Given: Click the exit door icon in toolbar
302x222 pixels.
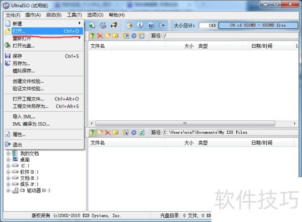Looking at the screenshot, I should click(162, 25).
